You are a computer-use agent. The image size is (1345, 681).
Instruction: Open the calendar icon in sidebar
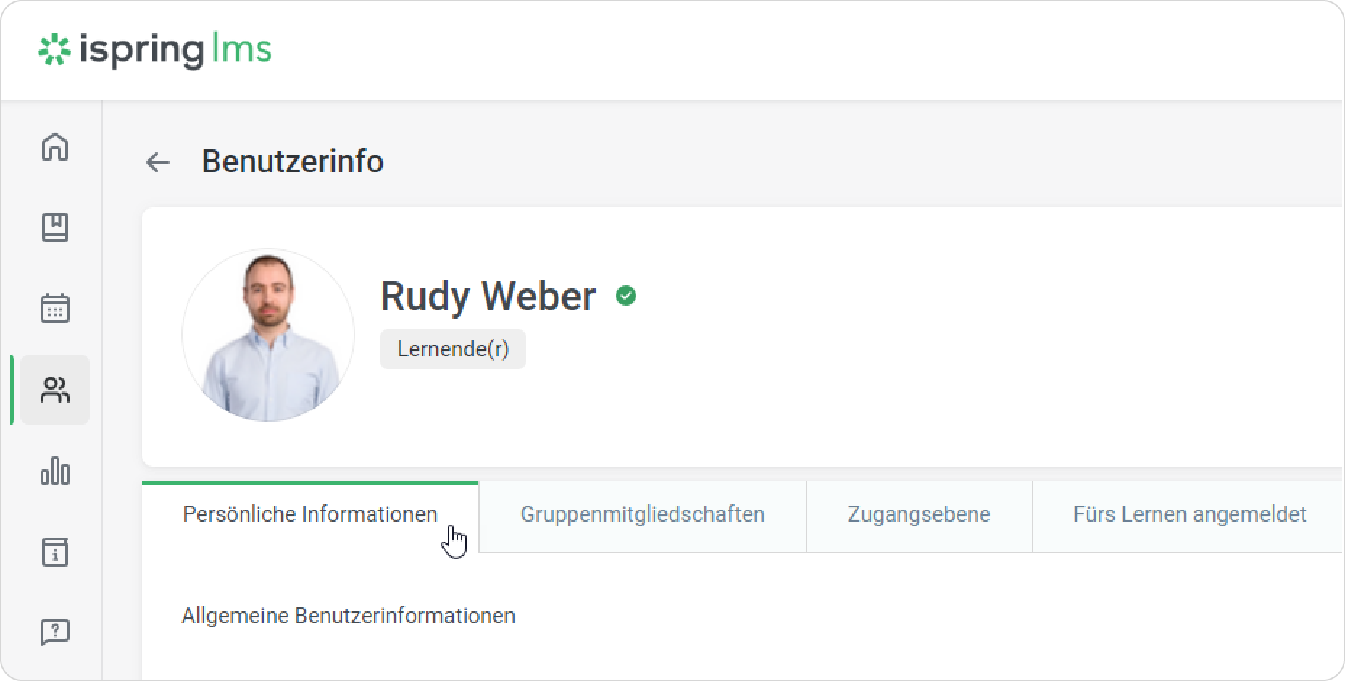click(55, 309)
